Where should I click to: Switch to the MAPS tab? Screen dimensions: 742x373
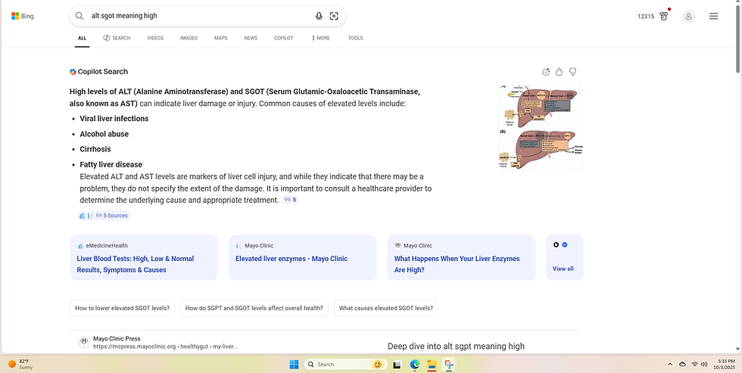pos(220,39)
